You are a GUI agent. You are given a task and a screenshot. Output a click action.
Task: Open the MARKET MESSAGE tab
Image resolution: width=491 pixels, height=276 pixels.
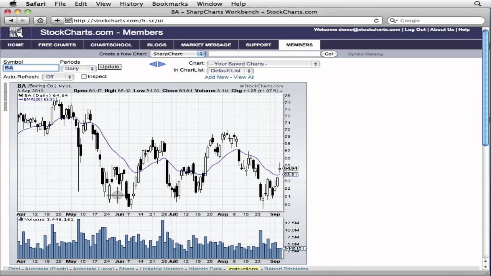pyautogui.click(x=206, y=45)
